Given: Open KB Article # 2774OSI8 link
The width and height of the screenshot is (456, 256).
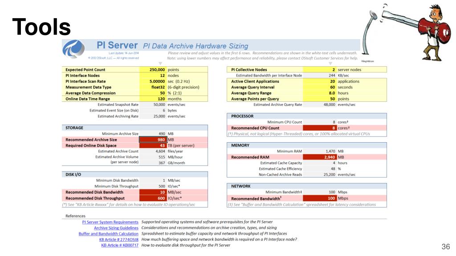Looking at the screenshot, I should [x=118, y=240].
